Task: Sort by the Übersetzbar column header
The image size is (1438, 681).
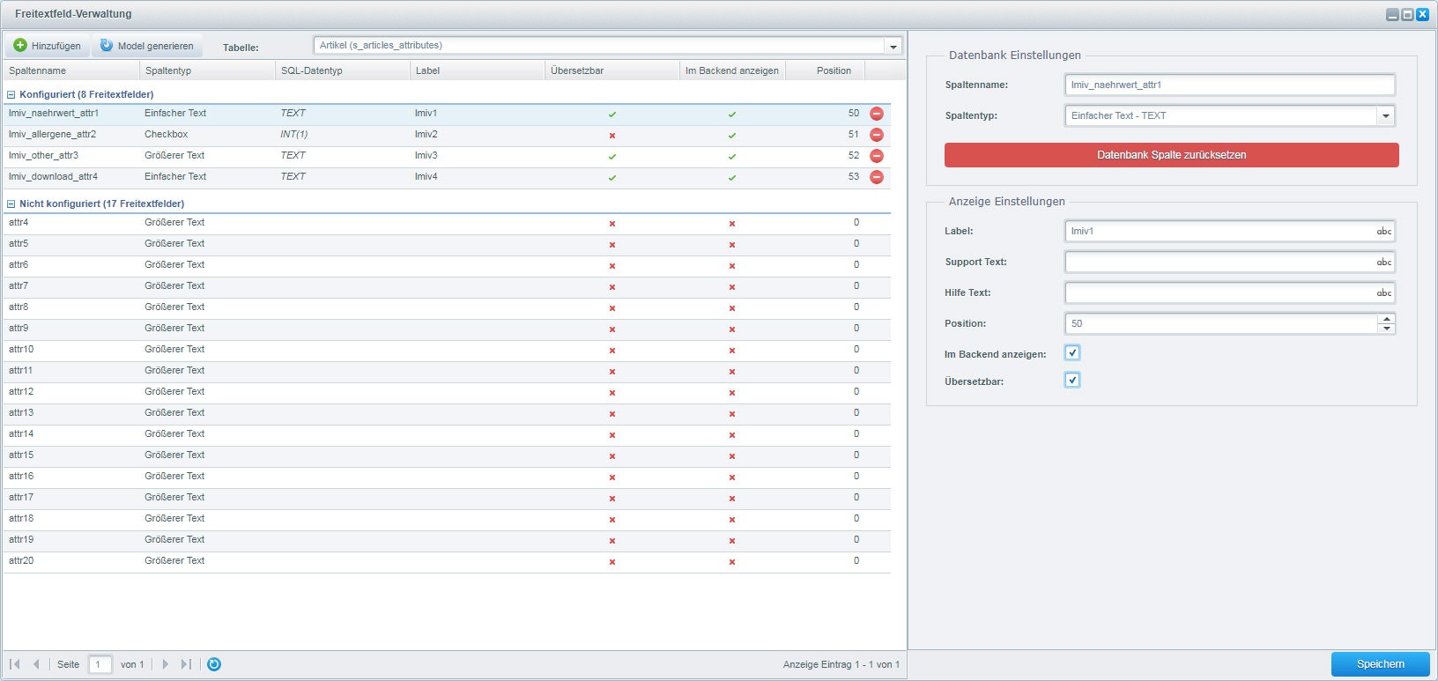Action: 612,70
